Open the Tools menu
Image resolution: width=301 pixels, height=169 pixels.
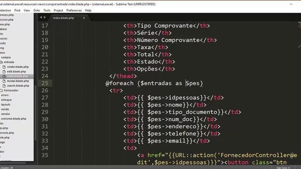(47, 10)
